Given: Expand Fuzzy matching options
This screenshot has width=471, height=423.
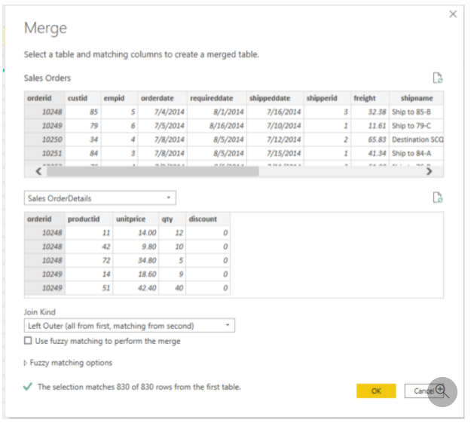Looking at the screenshot, I should [x=68, y=363].
